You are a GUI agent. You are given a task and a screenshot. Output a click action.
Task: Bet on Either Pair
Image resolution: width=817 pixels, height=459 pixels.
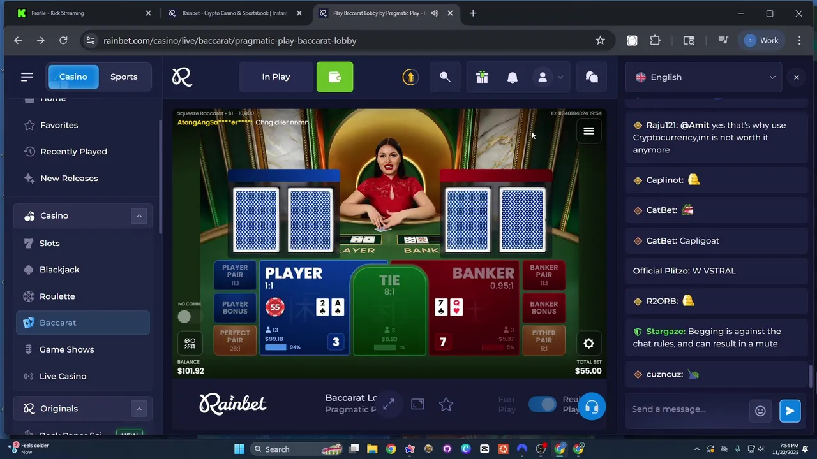coord(544,340)
